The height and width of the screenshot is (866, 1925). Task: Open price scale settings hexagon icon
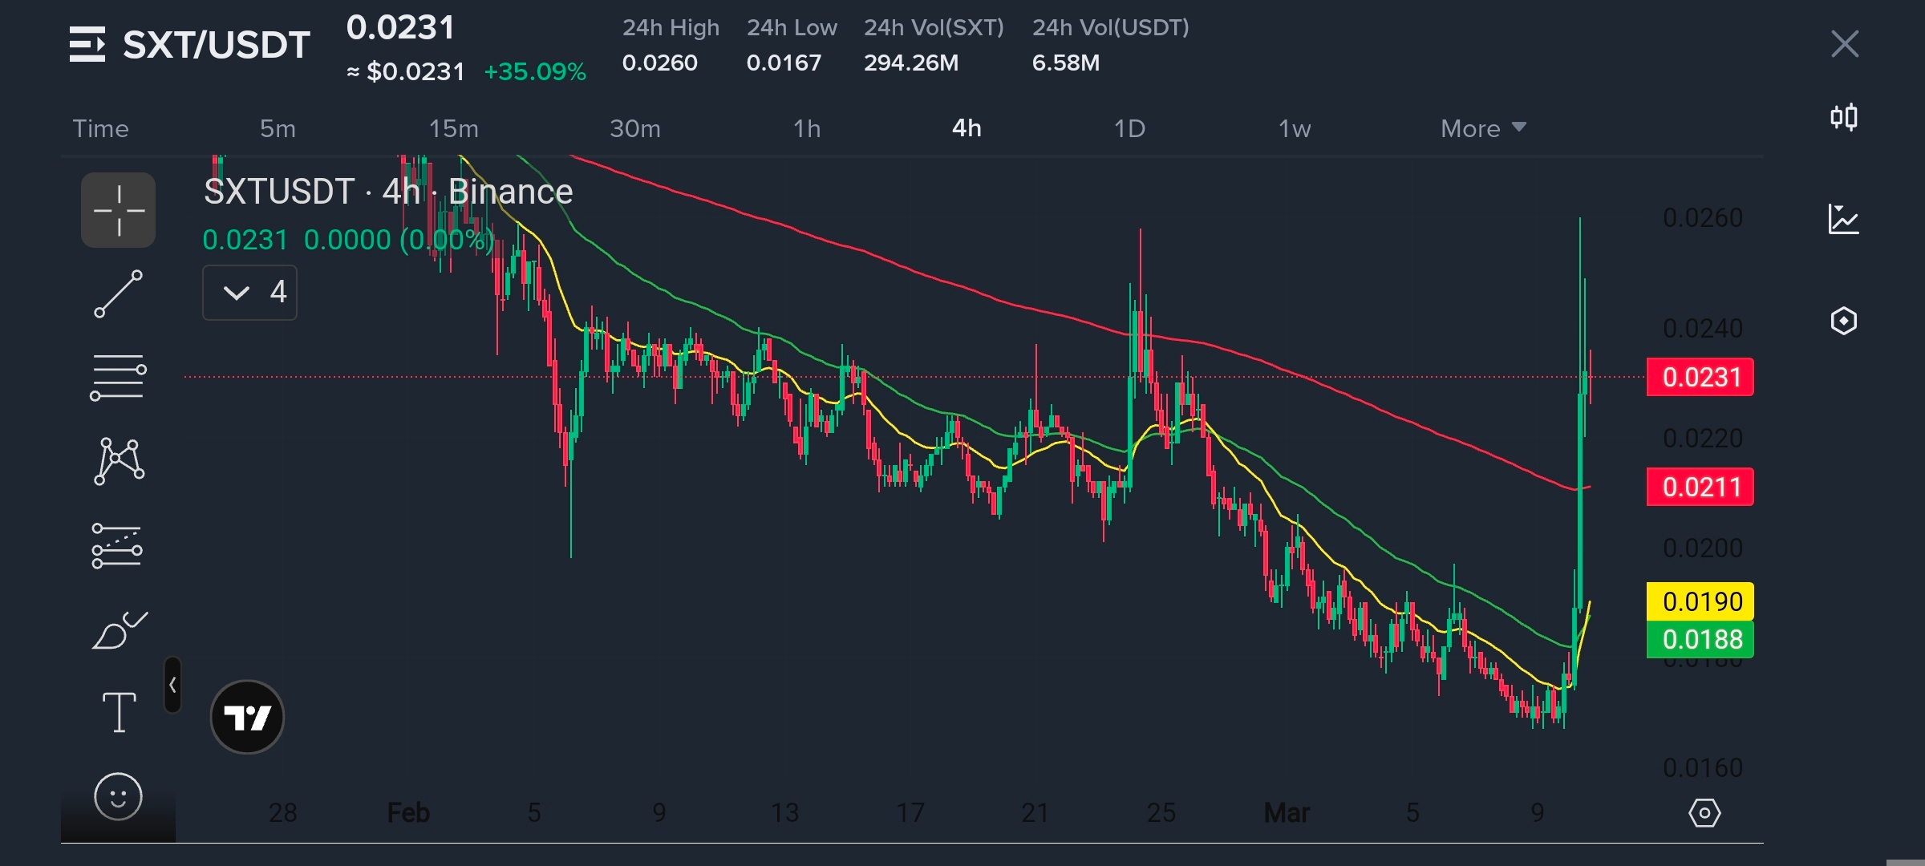1704,813
